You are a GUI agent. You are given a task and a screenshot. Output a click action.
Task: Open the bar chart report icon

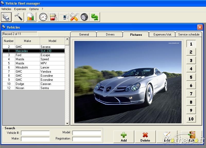pyautogui.click(x=31, y=17)
